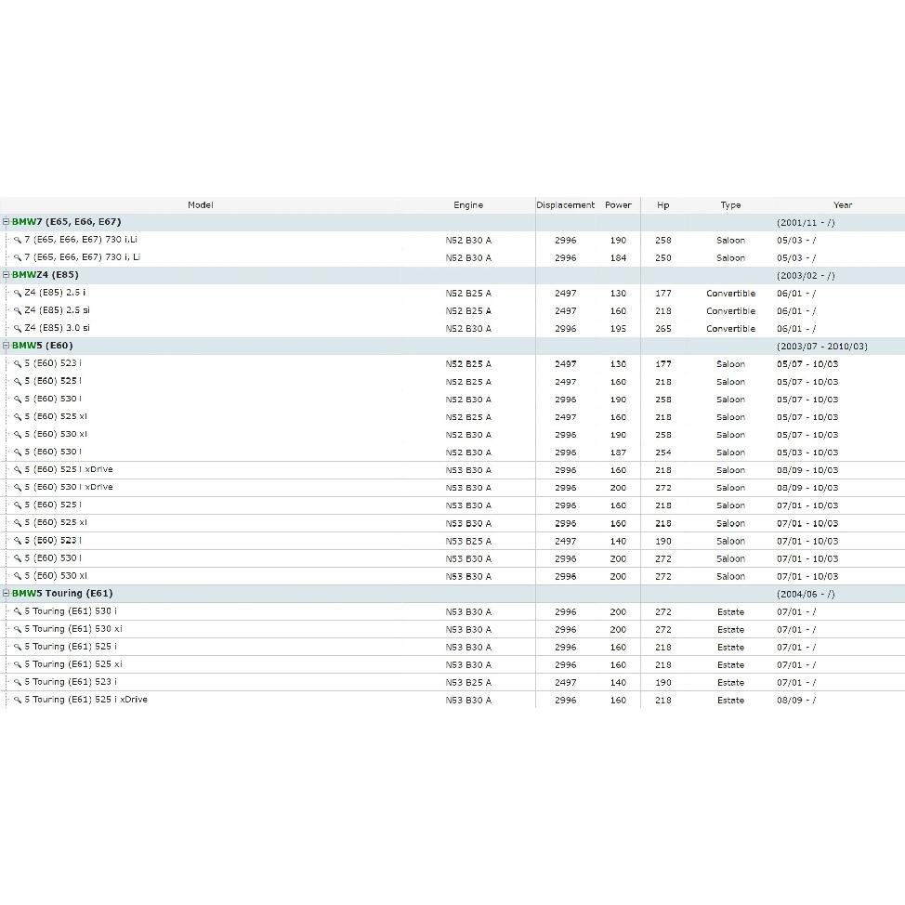Click the (2003/07 - 2010/03) year text
The image size is (905, 905).
(822, 347)
